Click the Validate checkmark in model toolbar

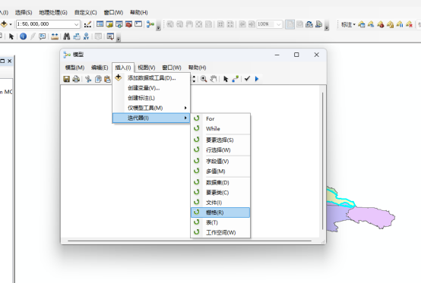[x=247, y=78]
